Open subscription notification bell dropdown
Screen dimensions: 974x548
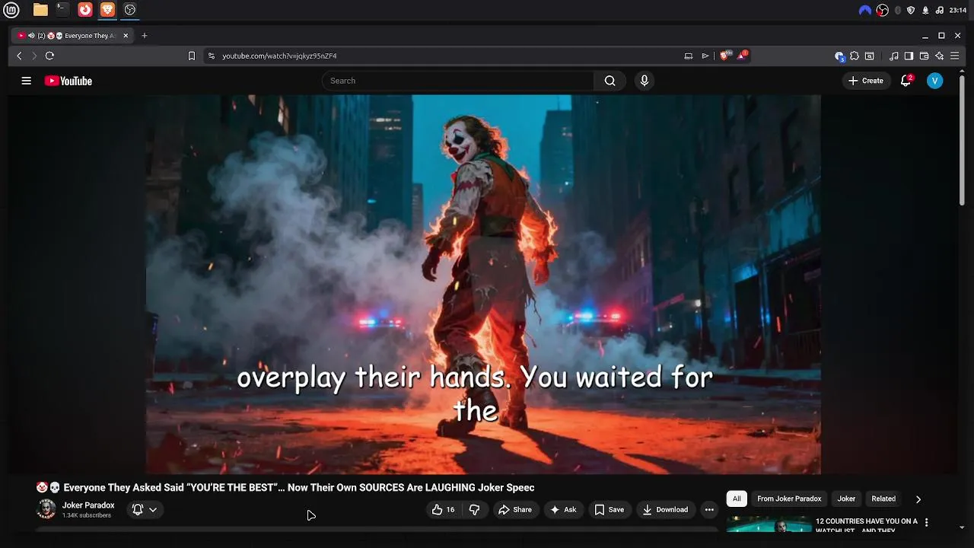click(145, 510)
